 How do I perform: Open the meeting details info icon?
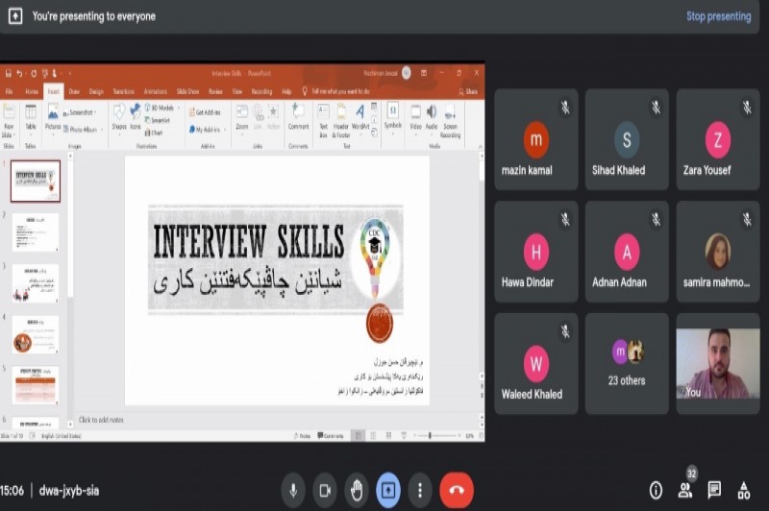pos(656,491)
